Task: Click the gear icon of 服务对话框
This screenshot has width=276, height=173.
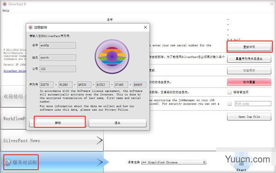Action: coord(7,162)
